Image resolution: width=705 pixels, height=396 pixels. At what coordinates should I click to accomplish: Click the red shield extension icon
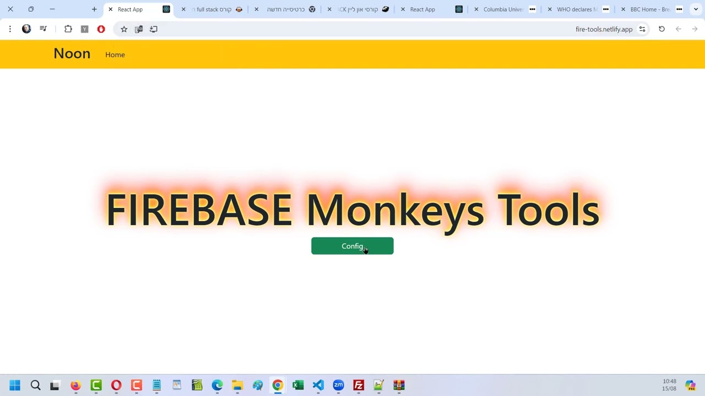[x=101, y=29]
